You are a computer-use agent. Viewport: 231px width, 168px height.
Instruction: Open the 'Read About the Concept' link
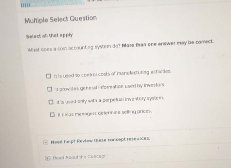79,157
